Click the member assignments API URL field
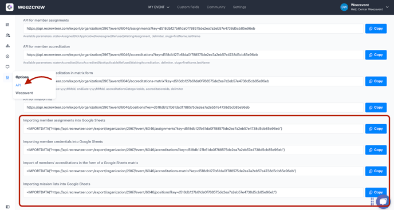Image resolution: width=394 pixels, height=210 pixels. click(193, 29)
